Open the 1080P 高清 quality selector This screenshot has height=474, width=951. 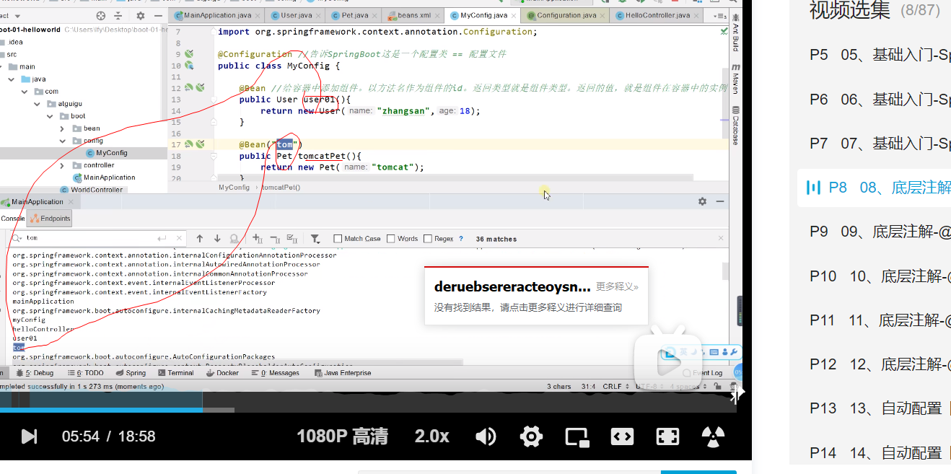point(342,436)
